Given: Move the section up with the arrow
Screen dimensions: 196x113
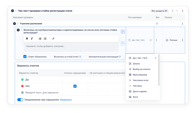Looking at the screenshot, I should pyautogui.click(x=177, y=11).
